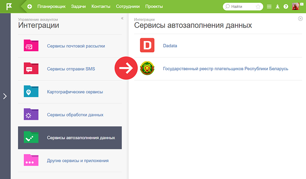Open Сервисы обработки данных
Viewport: 306px width, 179px height.
[x=75, y=115]
